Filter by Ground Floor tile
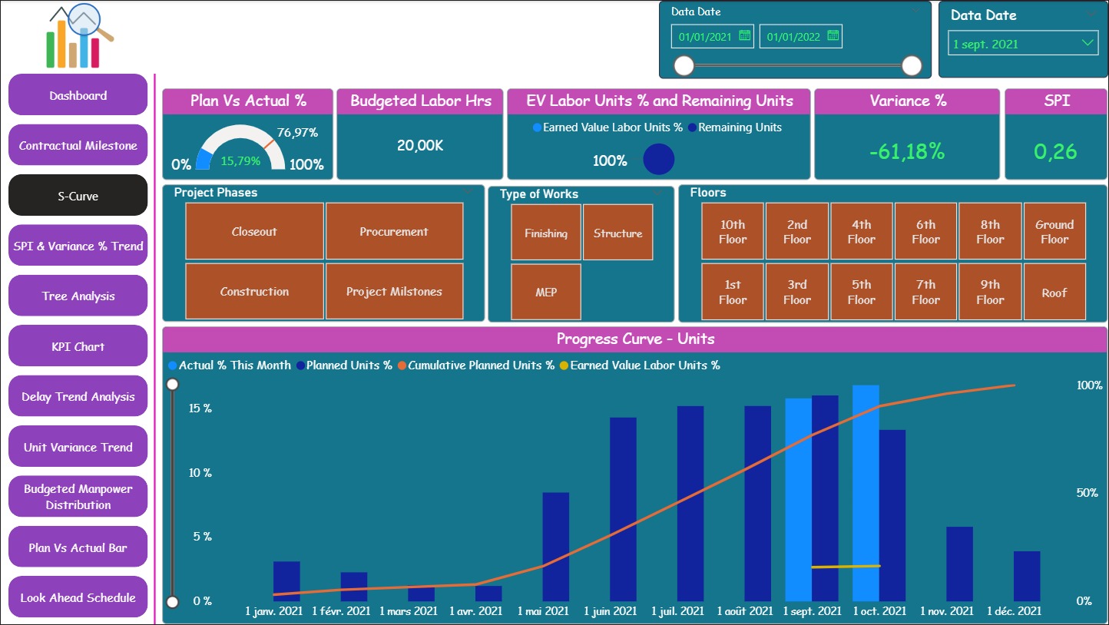 pos(1054,231)
